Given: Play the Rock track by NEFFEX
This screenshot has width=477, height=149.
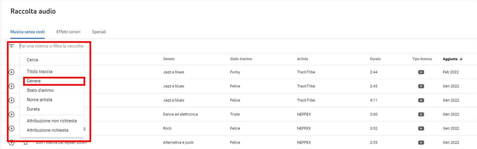Looking at the screenshot, I should click(12, 128).
